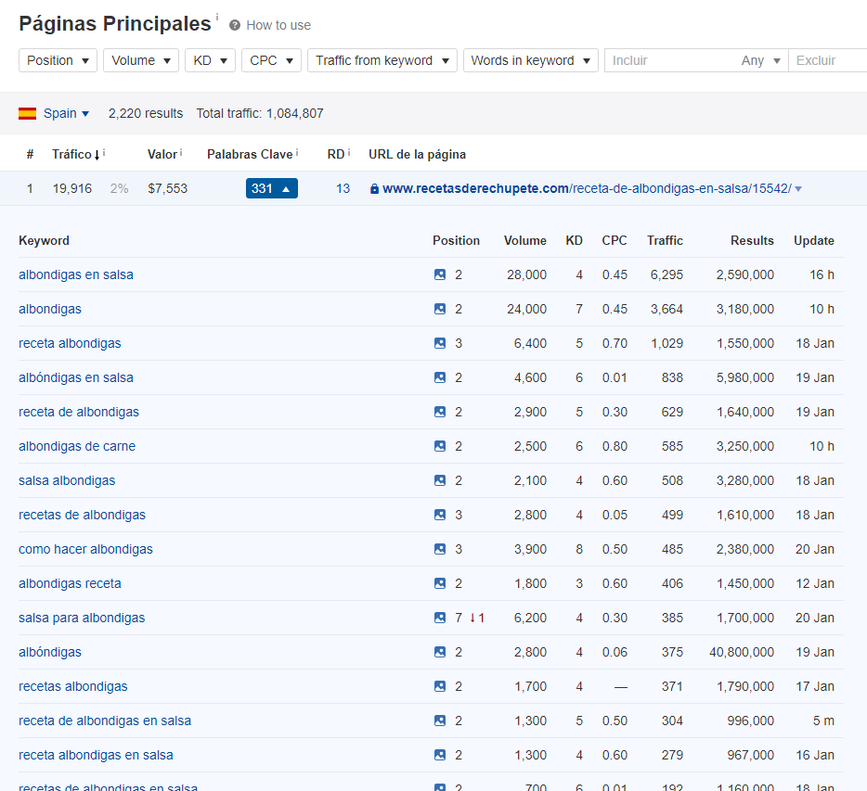Open the "albondigas" keyword link
The height and width of the screenshot is (791, 867).
50,309
